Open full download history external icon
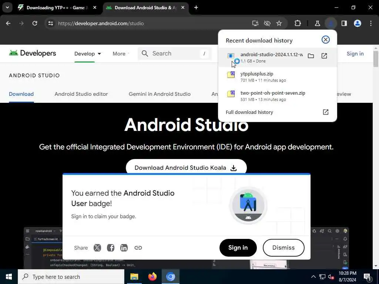Screen dimensions: 379x284 [x=326, y=112]
